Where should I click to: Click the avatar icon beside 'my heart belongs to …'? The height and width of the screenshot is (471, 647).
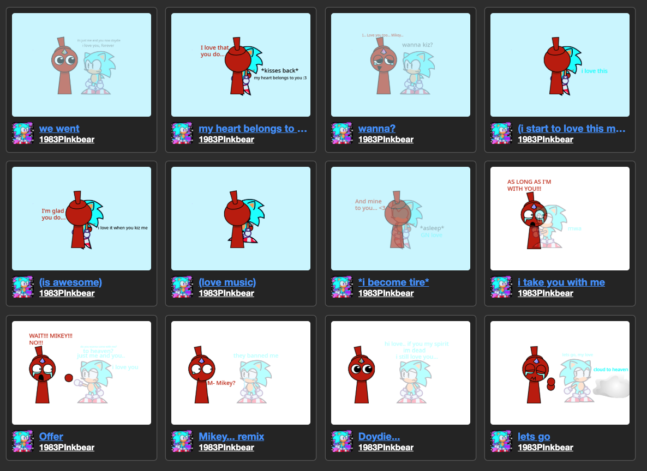click(182, 133)
